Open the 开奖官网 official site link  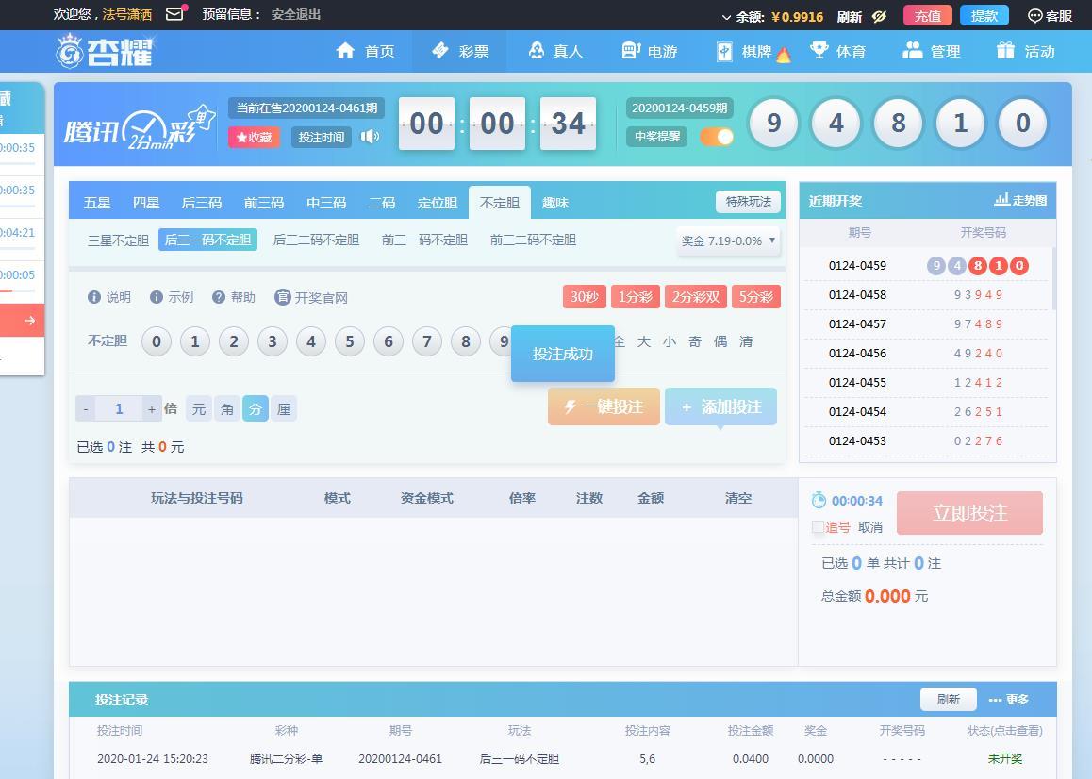click(x=310, y=297)
